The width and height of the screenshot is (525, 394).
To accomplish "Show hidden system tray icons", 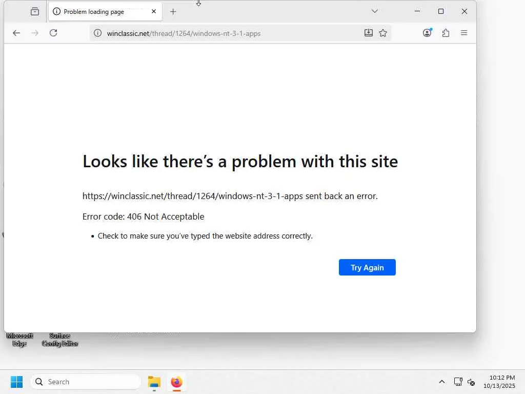I will click(x=442, y=382).
